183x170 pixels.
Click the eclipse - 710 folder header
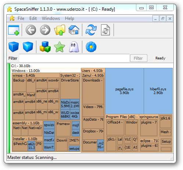149,140
